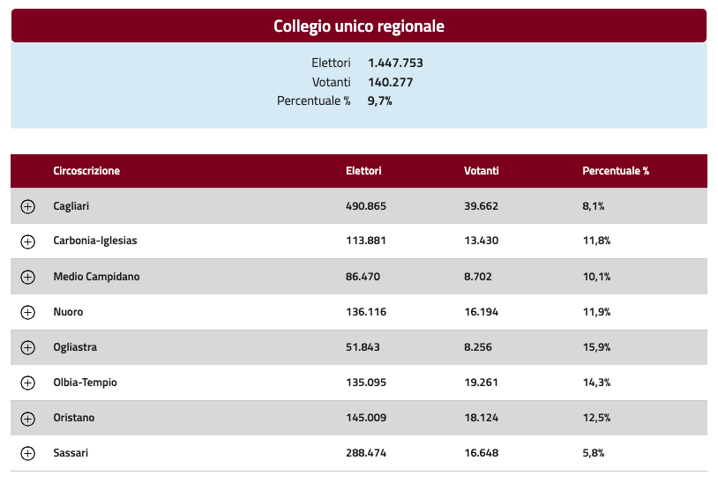Click the Sassari district name
This screenshot has width=718, height=483.
tap(71, 453)
